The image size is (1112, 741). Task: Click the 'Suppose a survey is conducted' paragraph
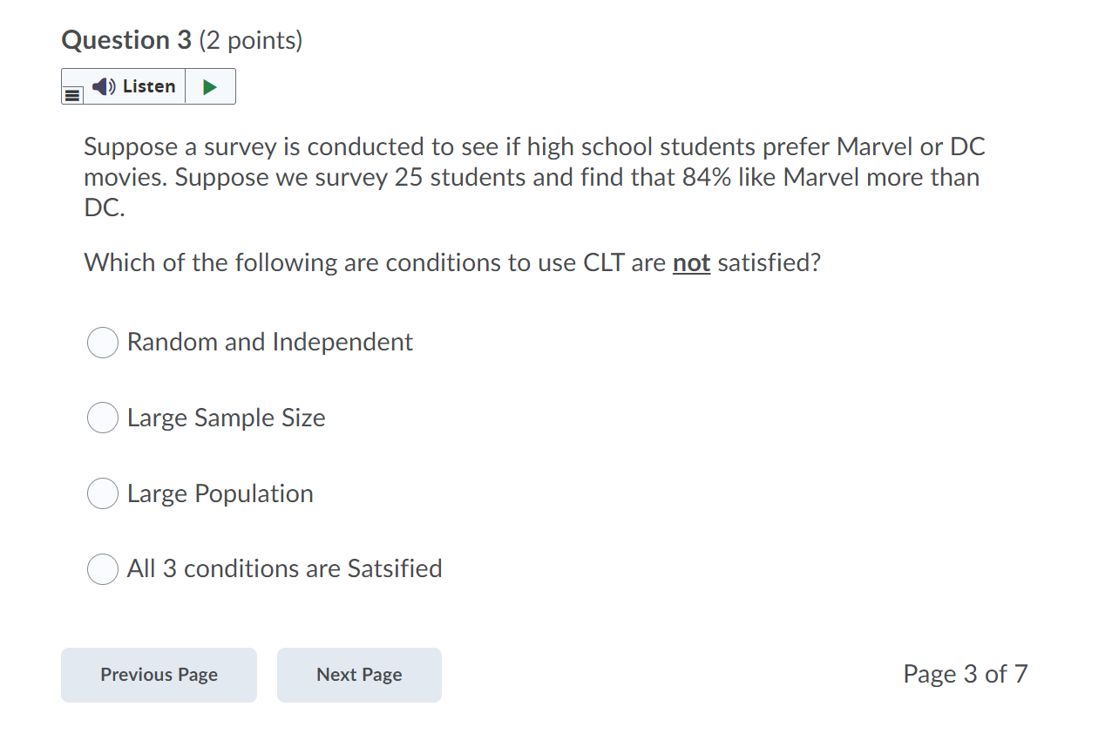click(533, 177)
